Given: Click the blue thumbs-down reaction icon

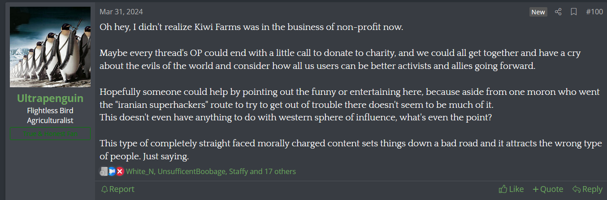Looking at the screenshot, I should click(112, 171).
